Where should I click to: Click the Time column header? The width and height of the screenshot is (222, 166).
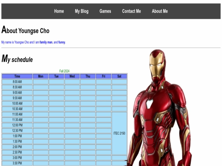pos(17,76)
